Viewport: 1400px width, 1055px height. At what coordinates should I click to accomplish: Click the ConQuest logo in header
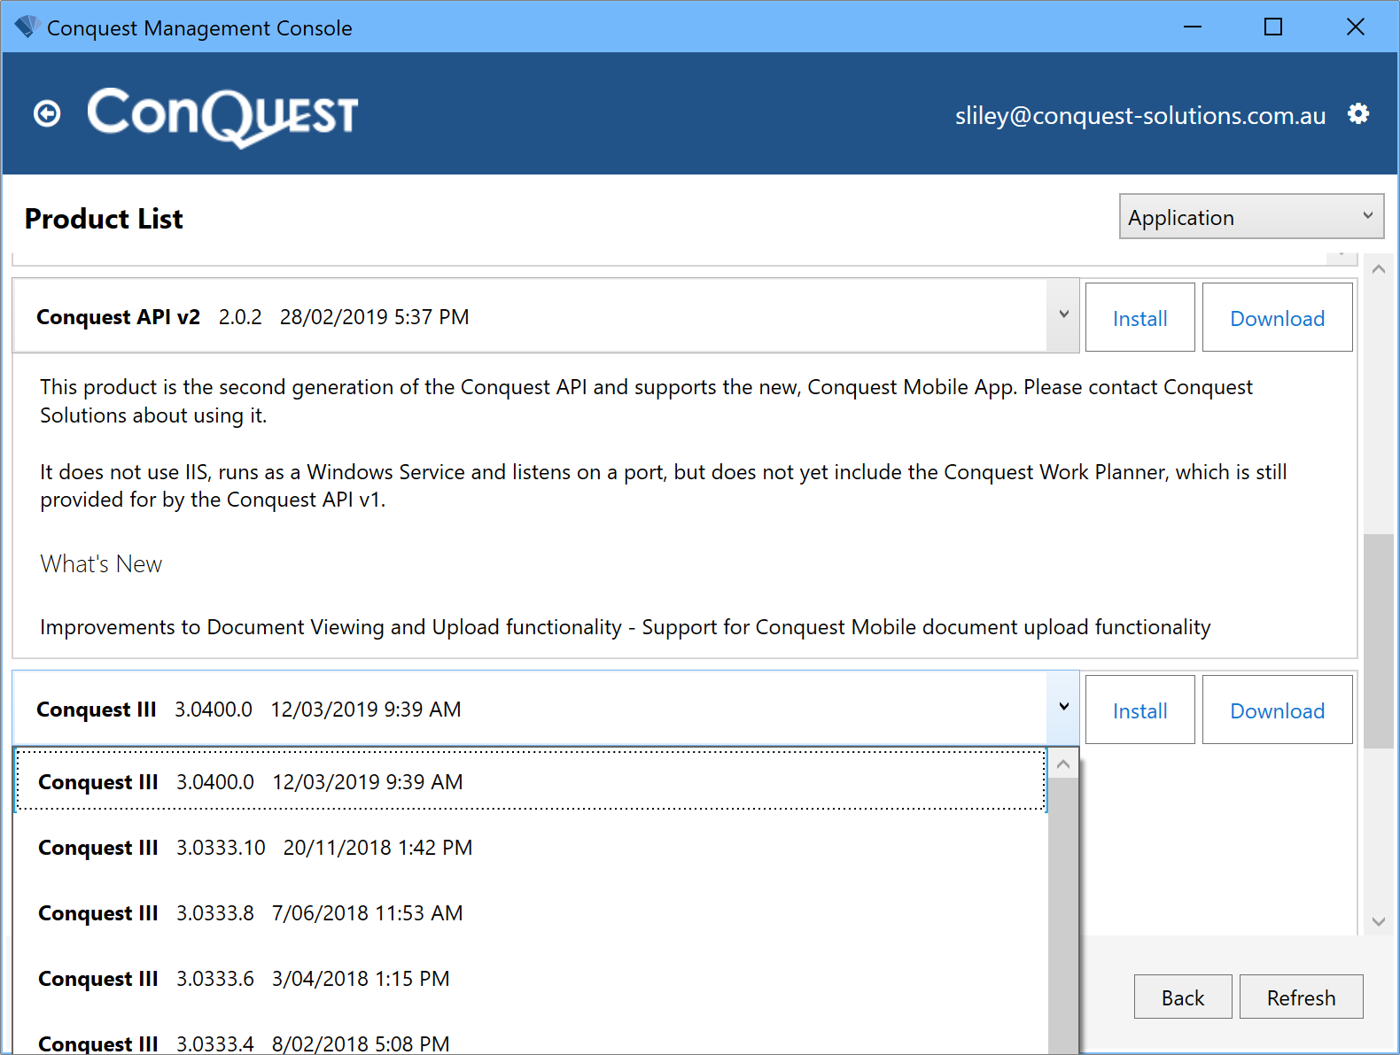[x=222, y=117]
